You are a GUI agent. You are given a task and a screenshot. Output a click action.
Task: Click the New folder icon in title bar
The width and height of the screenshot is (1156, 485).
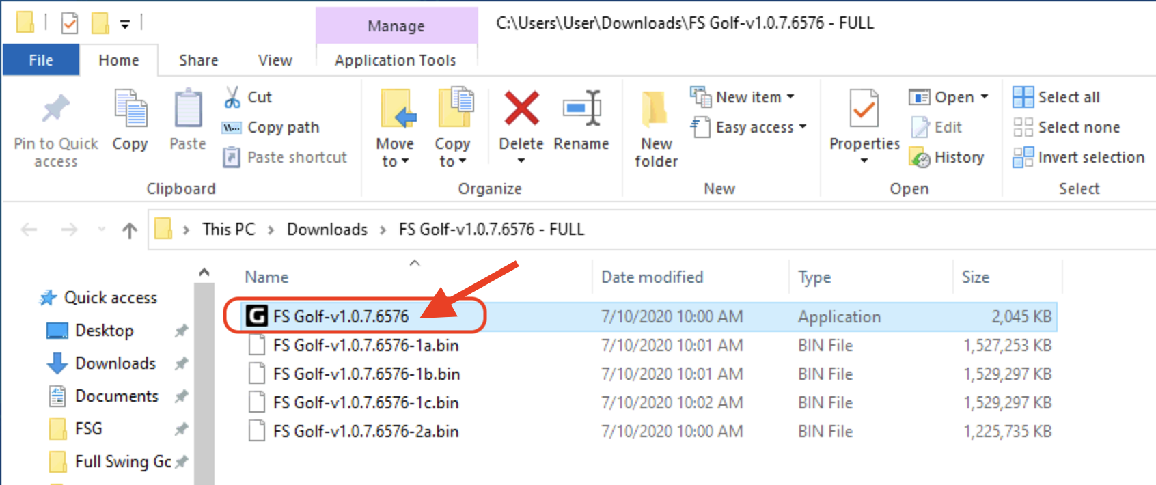tap(100, 23)
